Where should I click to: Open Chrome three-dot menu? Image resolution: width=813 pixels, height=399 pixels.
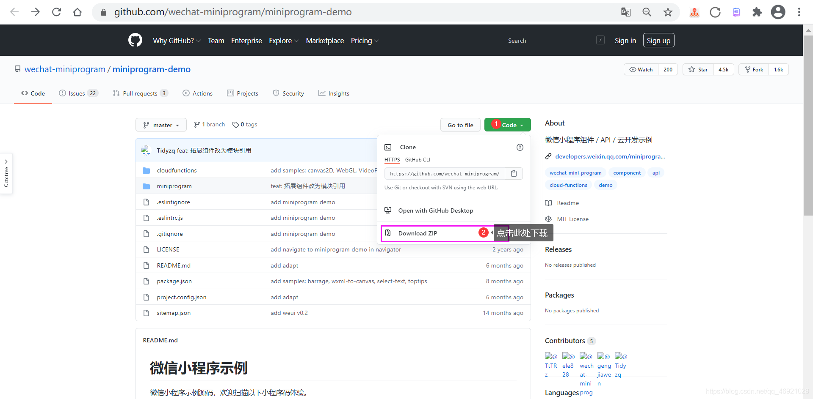[x=799, y=12]
